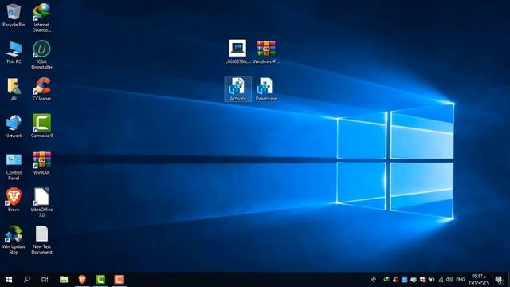Select the New Text Document file
The image size is (510, 287).
pyautogui.click(x=41, y=240)
